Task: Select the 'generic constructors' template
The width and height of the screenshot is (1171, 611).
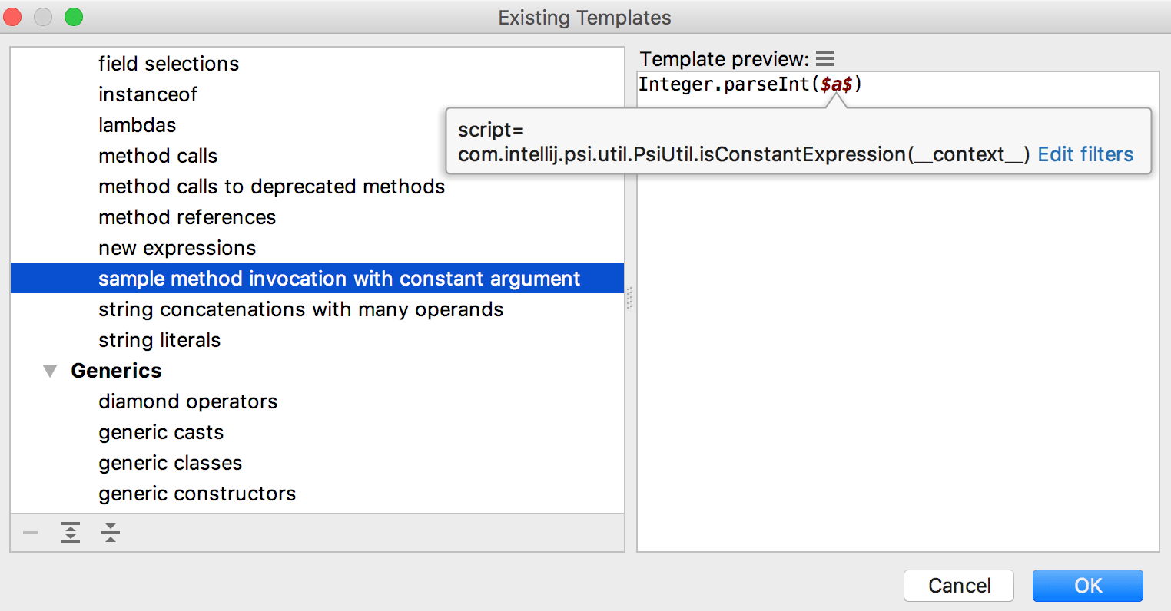Action: click(197, 494)
